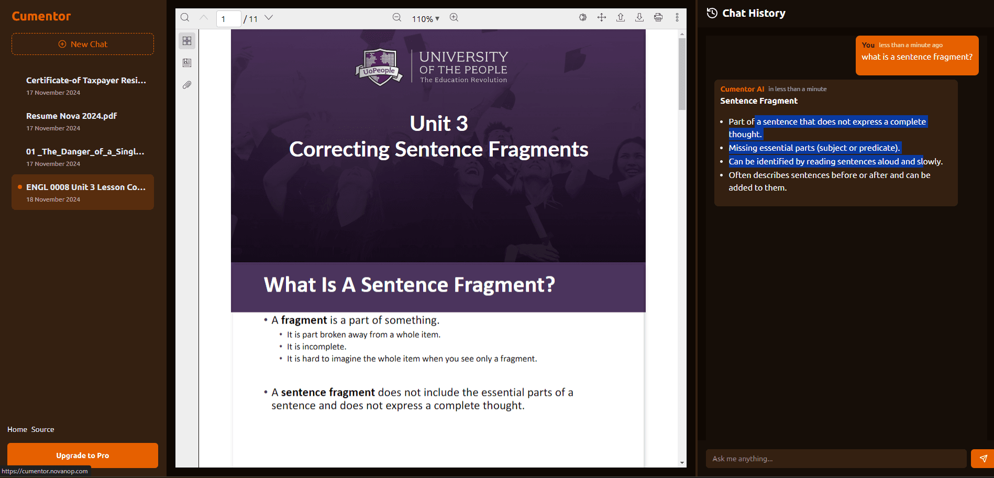Click 'Sentence Fragment' response heading
The width and height of the screenshot is (994, 478).
click(x=759, y=101)
